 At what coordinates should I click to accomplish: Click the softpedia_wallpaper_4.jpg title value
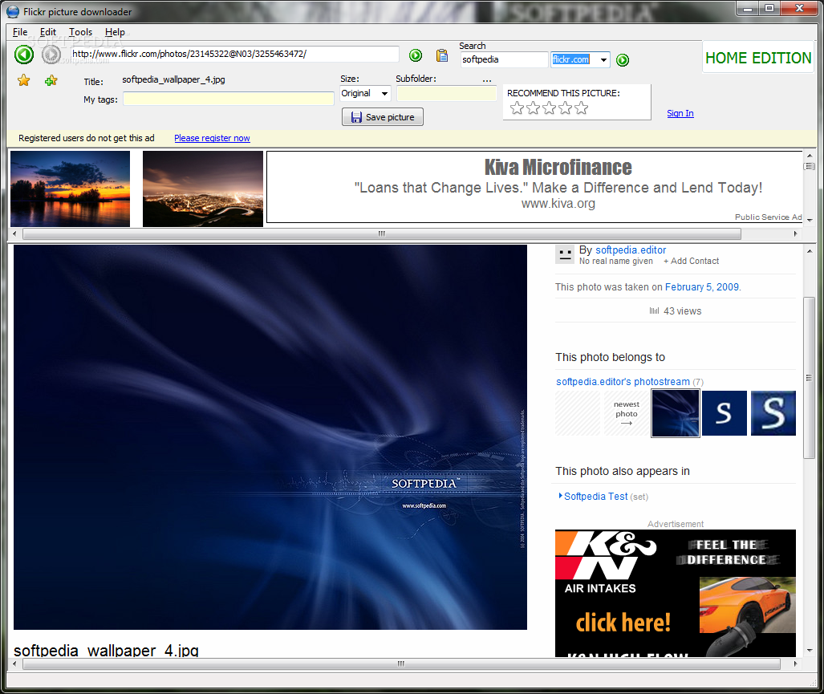(173, 80)
